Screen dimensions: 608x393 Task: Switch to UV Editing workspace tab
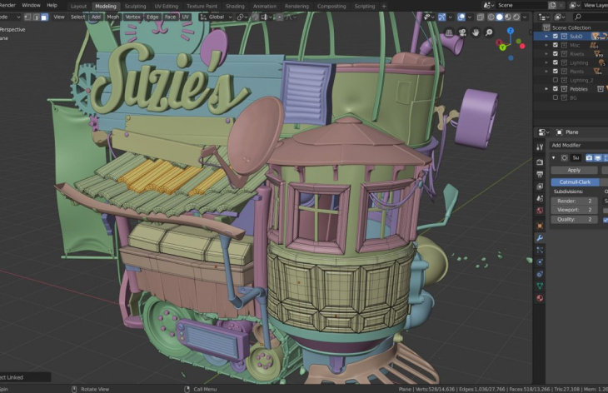[x=166, y=6]
